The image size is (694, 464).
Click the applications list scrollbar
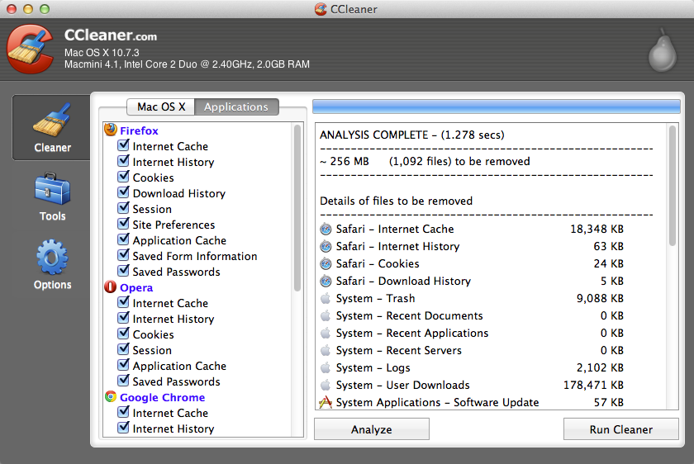pos(297,208)
